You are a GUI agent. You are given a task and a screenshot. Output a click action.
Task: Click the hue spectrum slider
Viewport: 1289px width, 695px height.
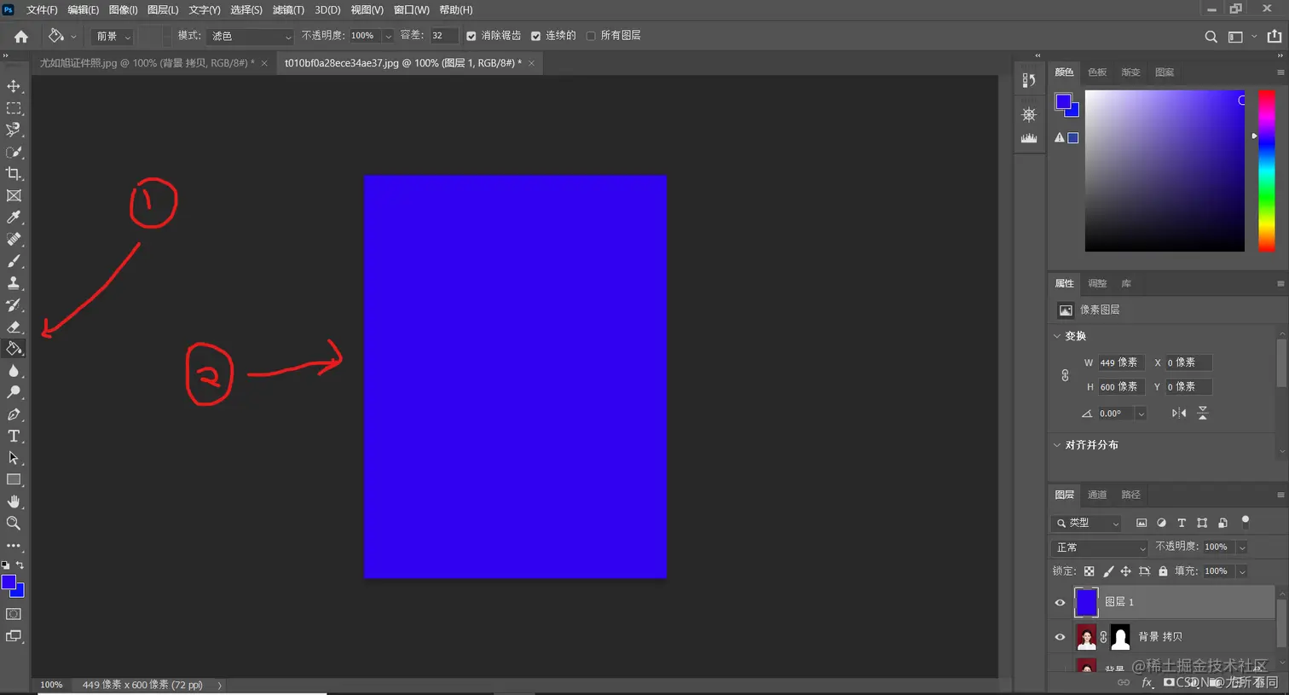click(1267, 171)
